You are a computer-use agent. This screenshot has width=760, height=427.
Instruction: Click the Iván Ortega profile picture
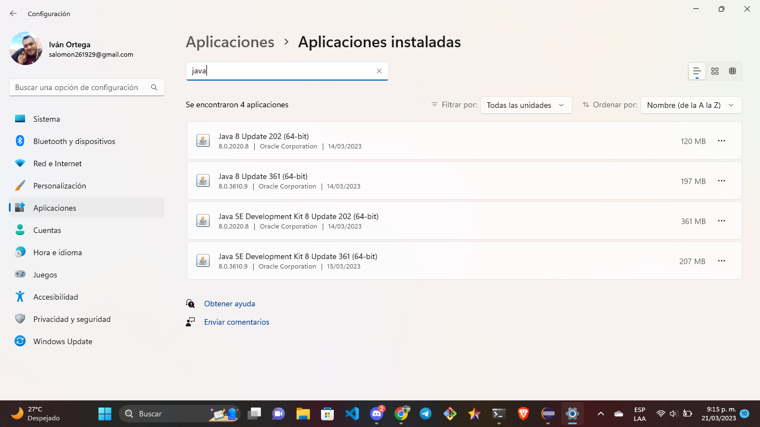26,48
